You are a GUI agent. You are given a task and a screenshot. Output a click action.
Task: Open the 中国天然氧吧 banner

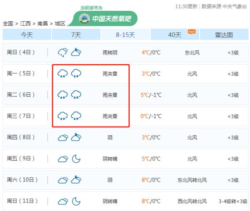click(104, 19)
